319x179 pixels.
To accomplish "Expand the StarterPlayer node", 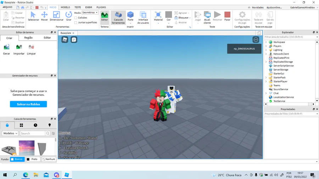I will click(x=266, y=81).
